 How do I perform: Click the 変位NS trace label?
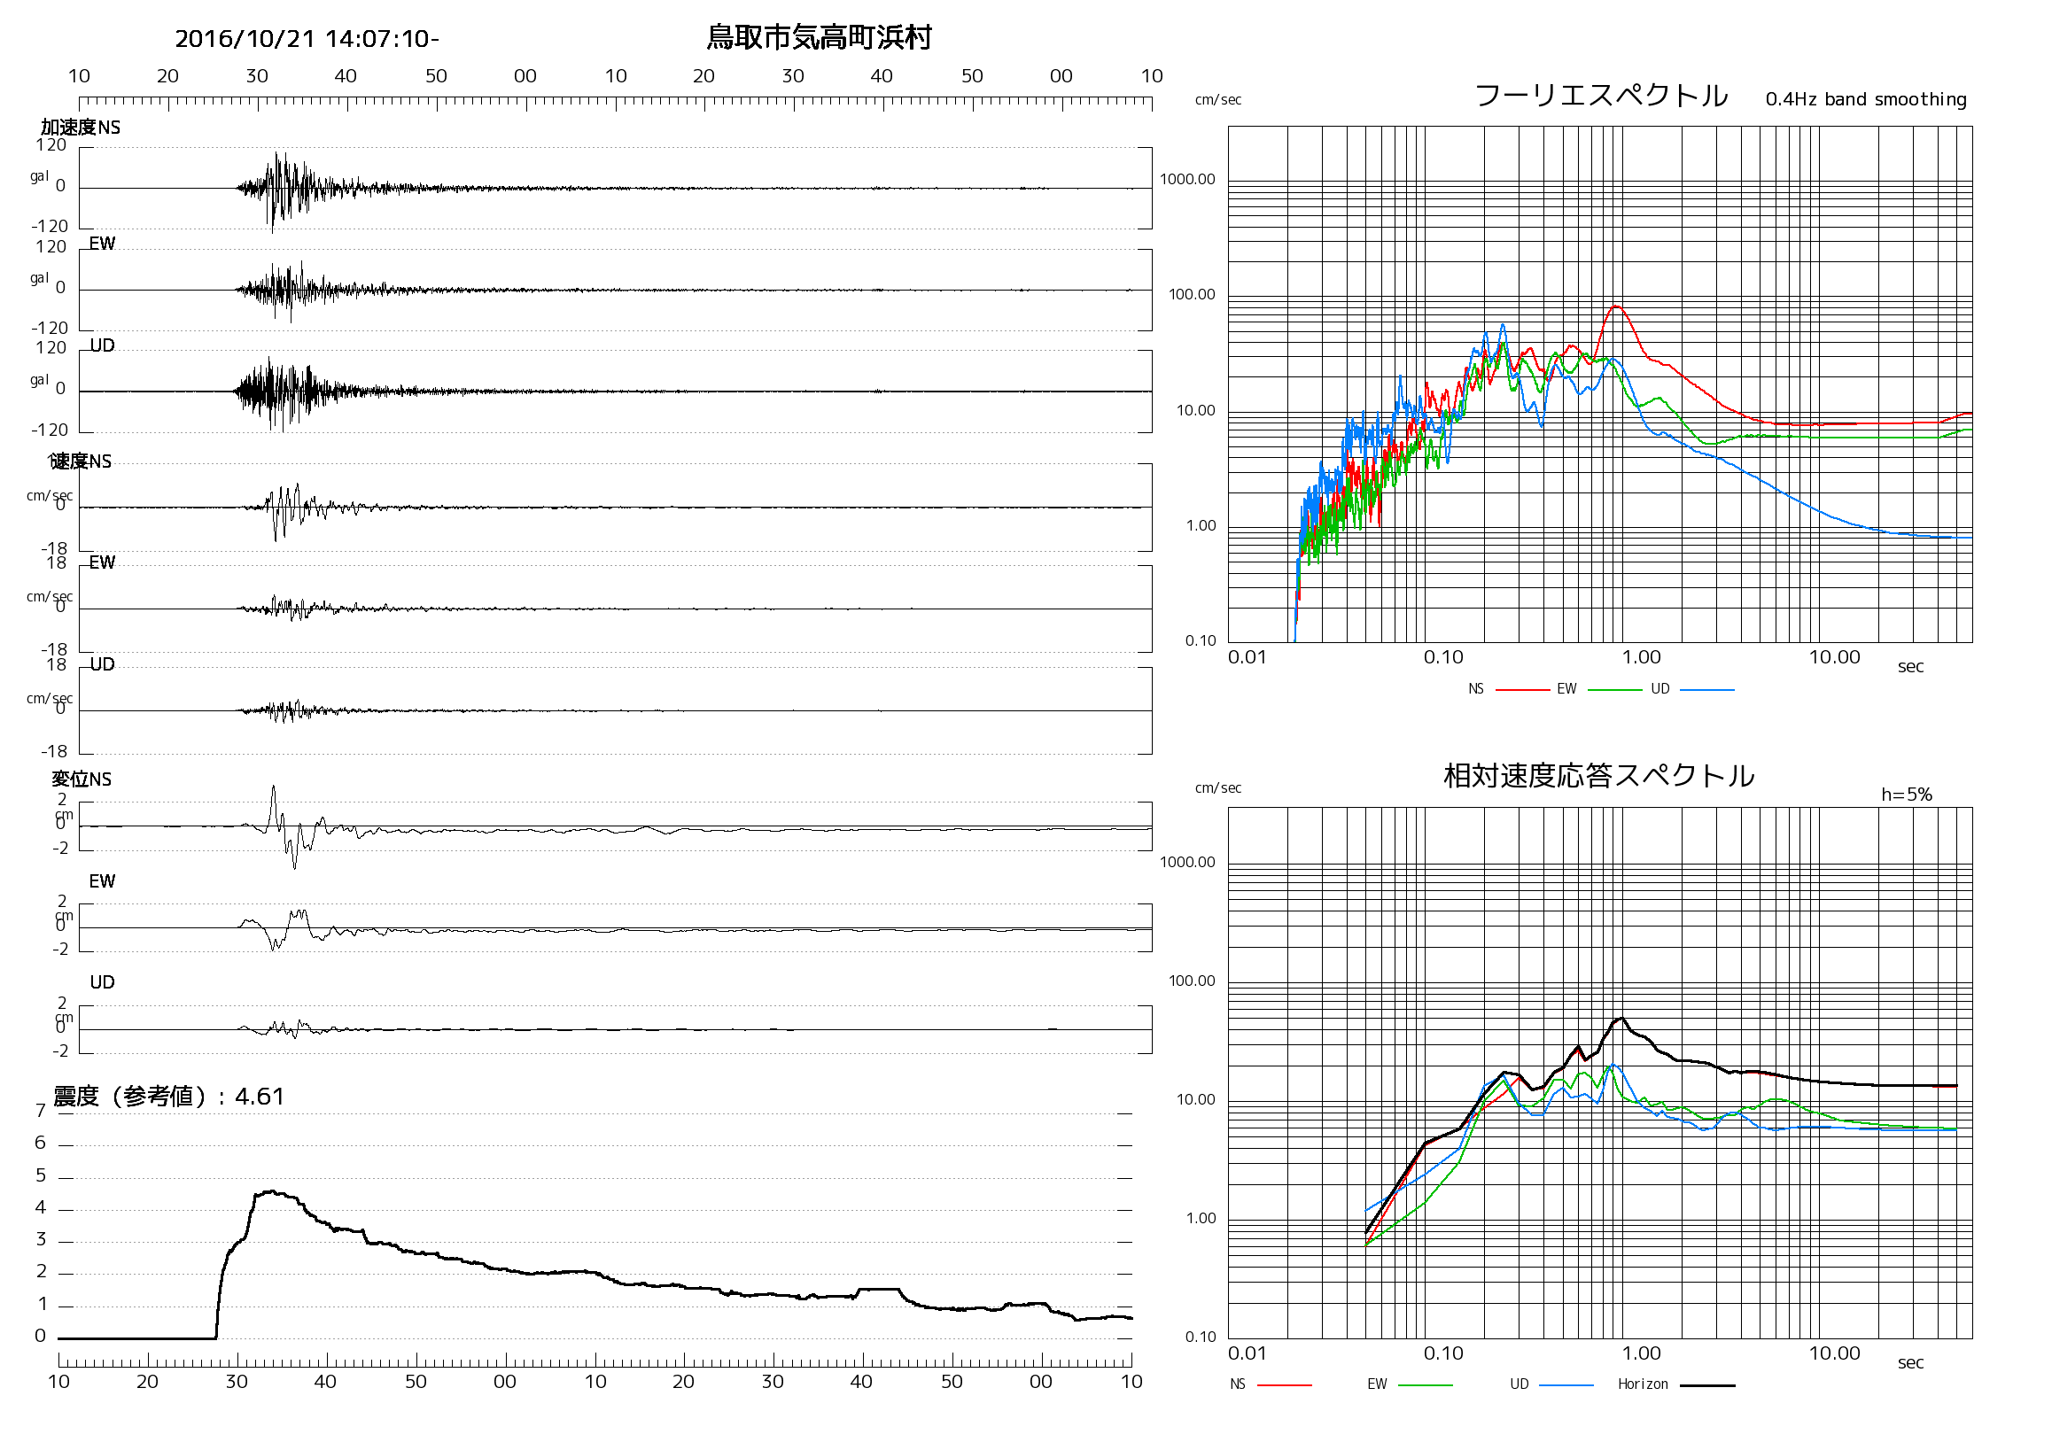click(82, 779)
